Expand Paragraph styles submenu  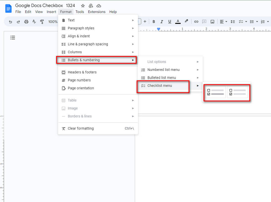(x=98, y=28)
